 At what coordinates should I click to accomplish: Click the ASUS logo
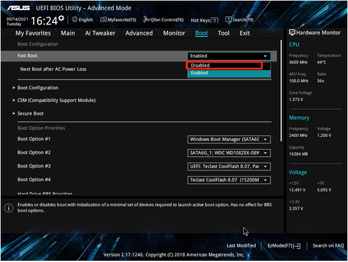point(19,8)
